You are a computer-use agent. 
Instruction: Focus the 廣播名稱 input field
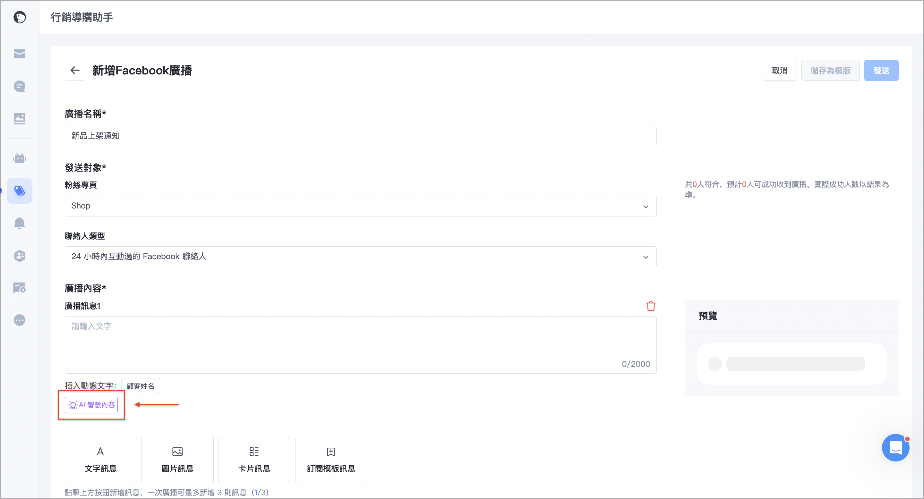[361, 136]
